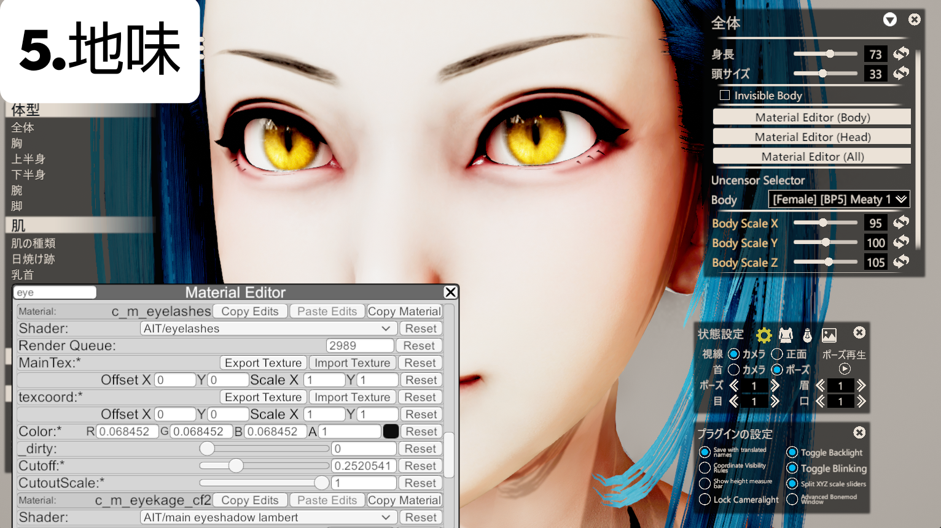Reset Body Scale Y to default

point(901,242)
